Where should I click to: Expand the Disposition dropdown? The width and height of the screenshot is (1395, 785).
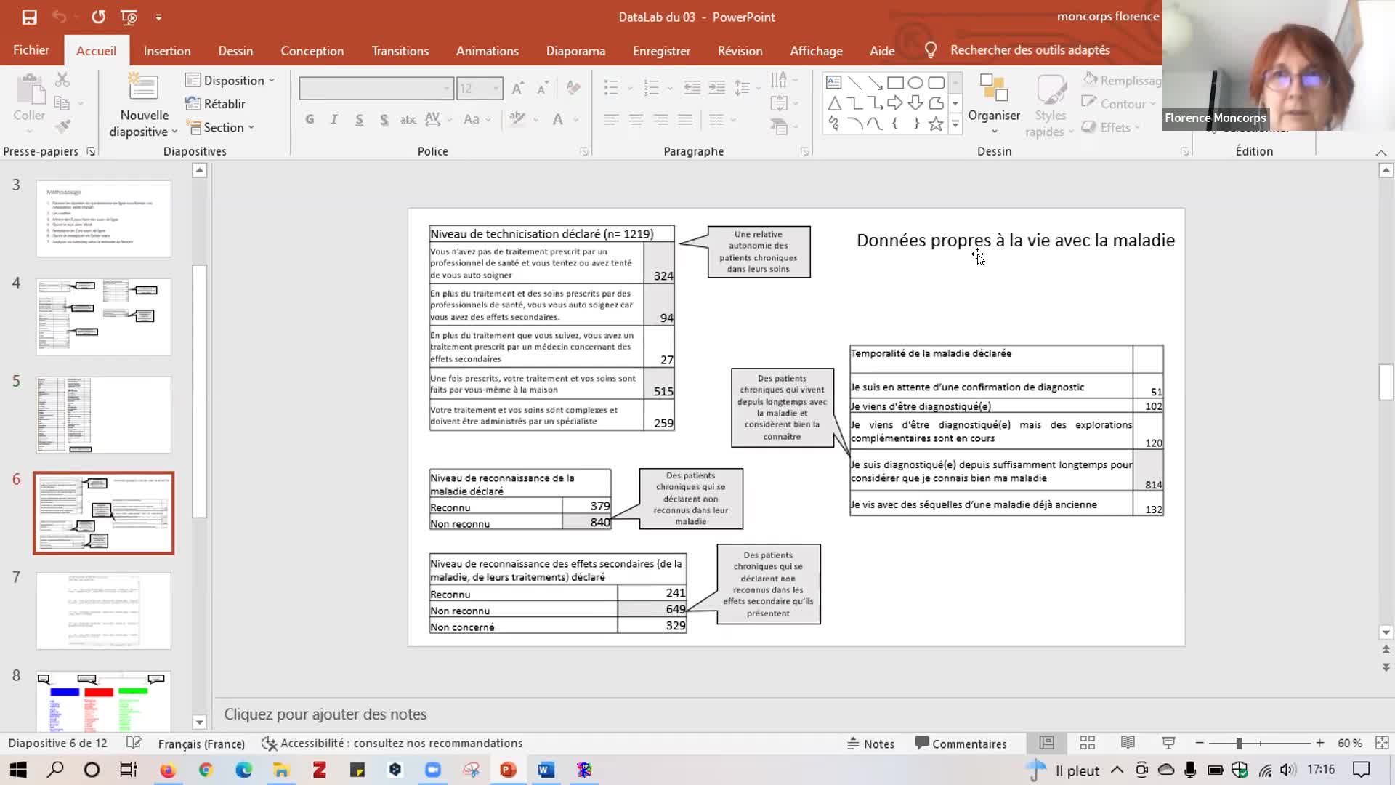click(x=231, y=80)
